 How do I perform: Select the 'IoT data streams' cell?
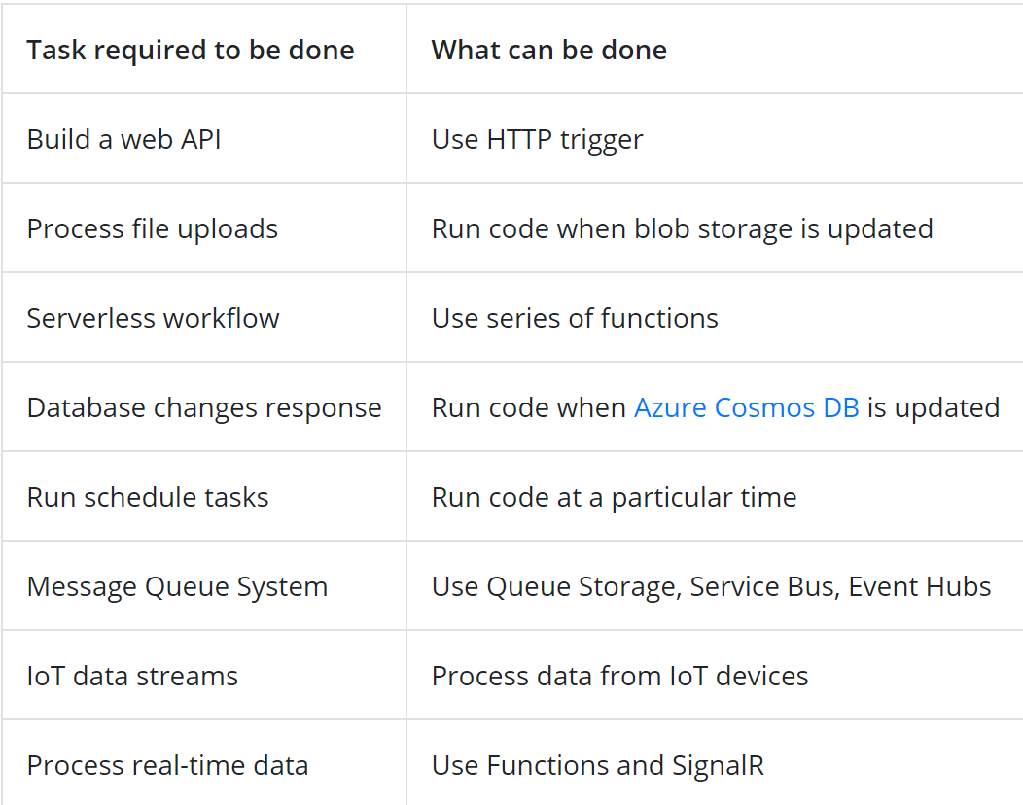[x=204, y=675]
